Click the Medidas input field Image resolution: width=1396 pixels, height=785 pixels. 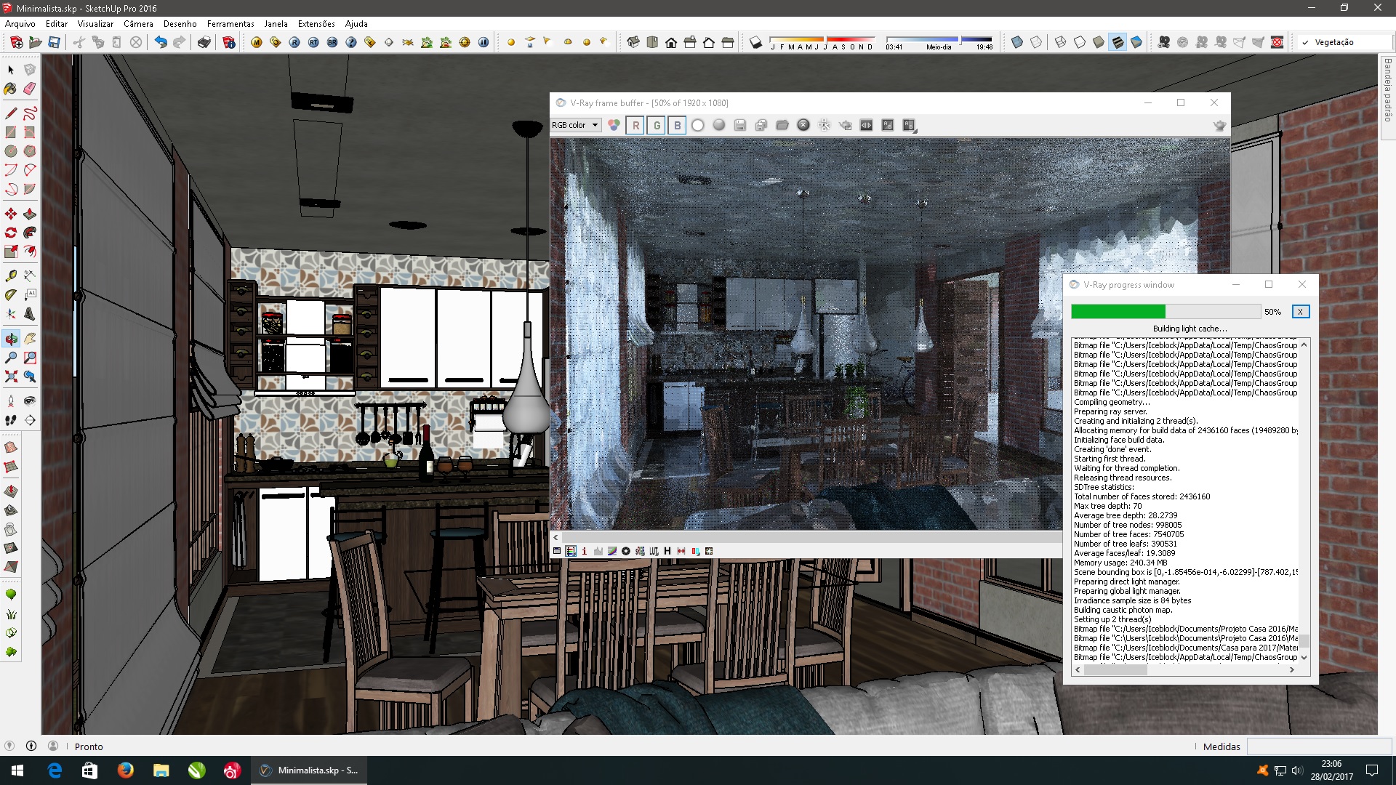[x=1318, y=746]
